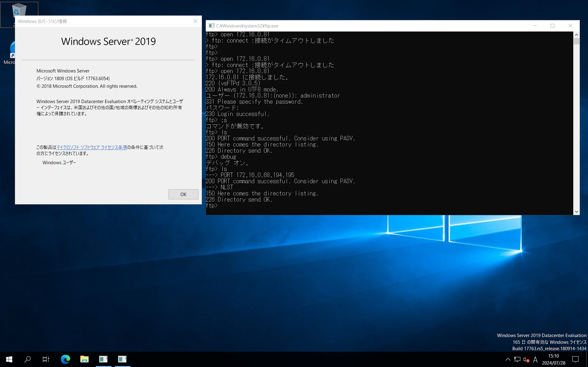Open taskbar Search
Viewport: 588px width, 367px height.
(28, 359)
